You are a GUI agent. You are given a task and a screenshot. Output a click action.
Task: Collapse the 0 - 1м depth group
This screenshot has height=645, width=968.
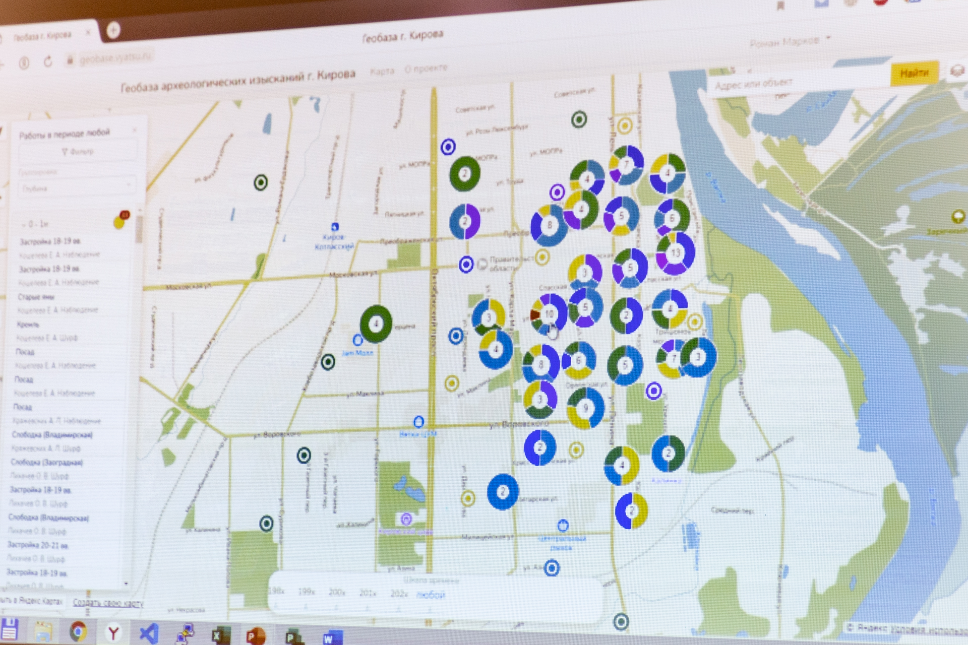(x=24, y=224)
